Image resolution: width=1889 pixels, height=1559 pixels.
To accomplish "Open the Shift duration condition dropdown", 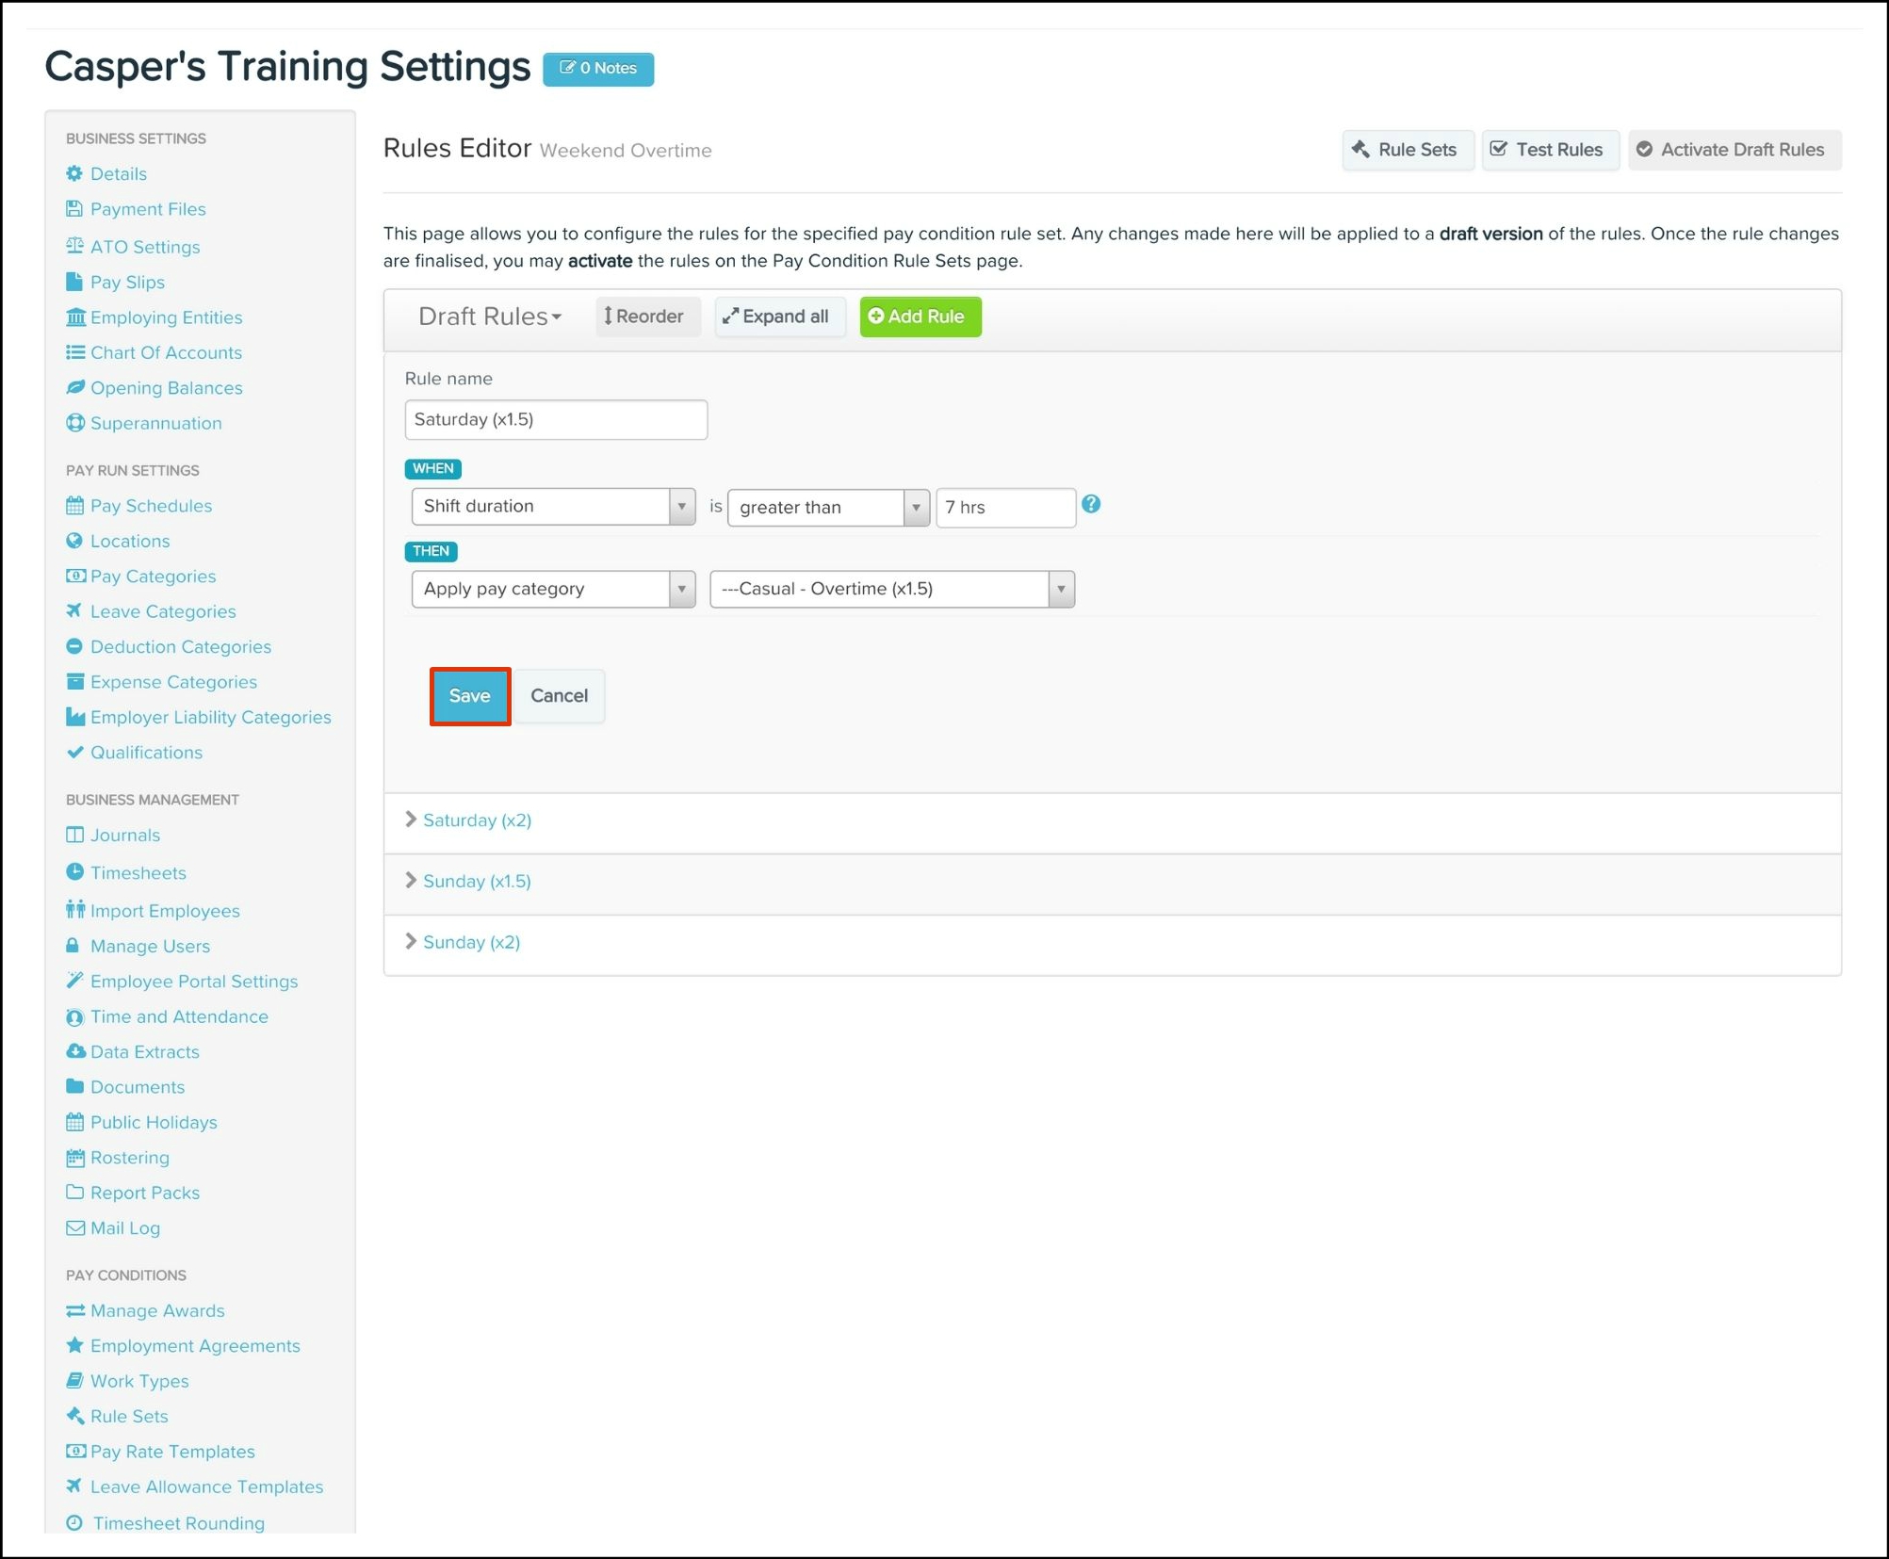I will coord(553,507).
